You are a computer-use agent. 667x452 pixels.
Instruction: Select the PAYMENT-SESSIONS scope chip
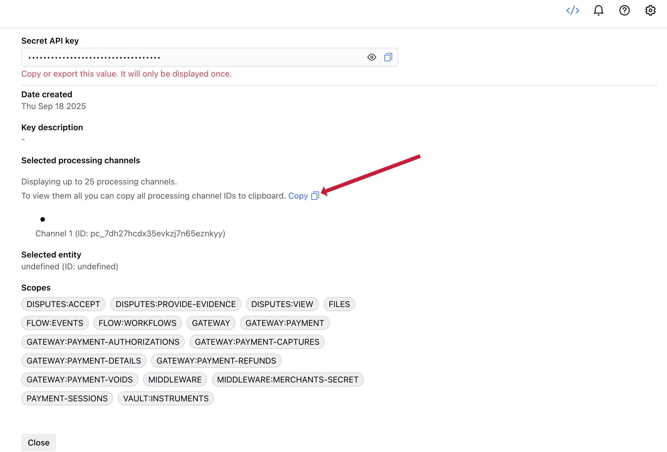click(67, 398)
